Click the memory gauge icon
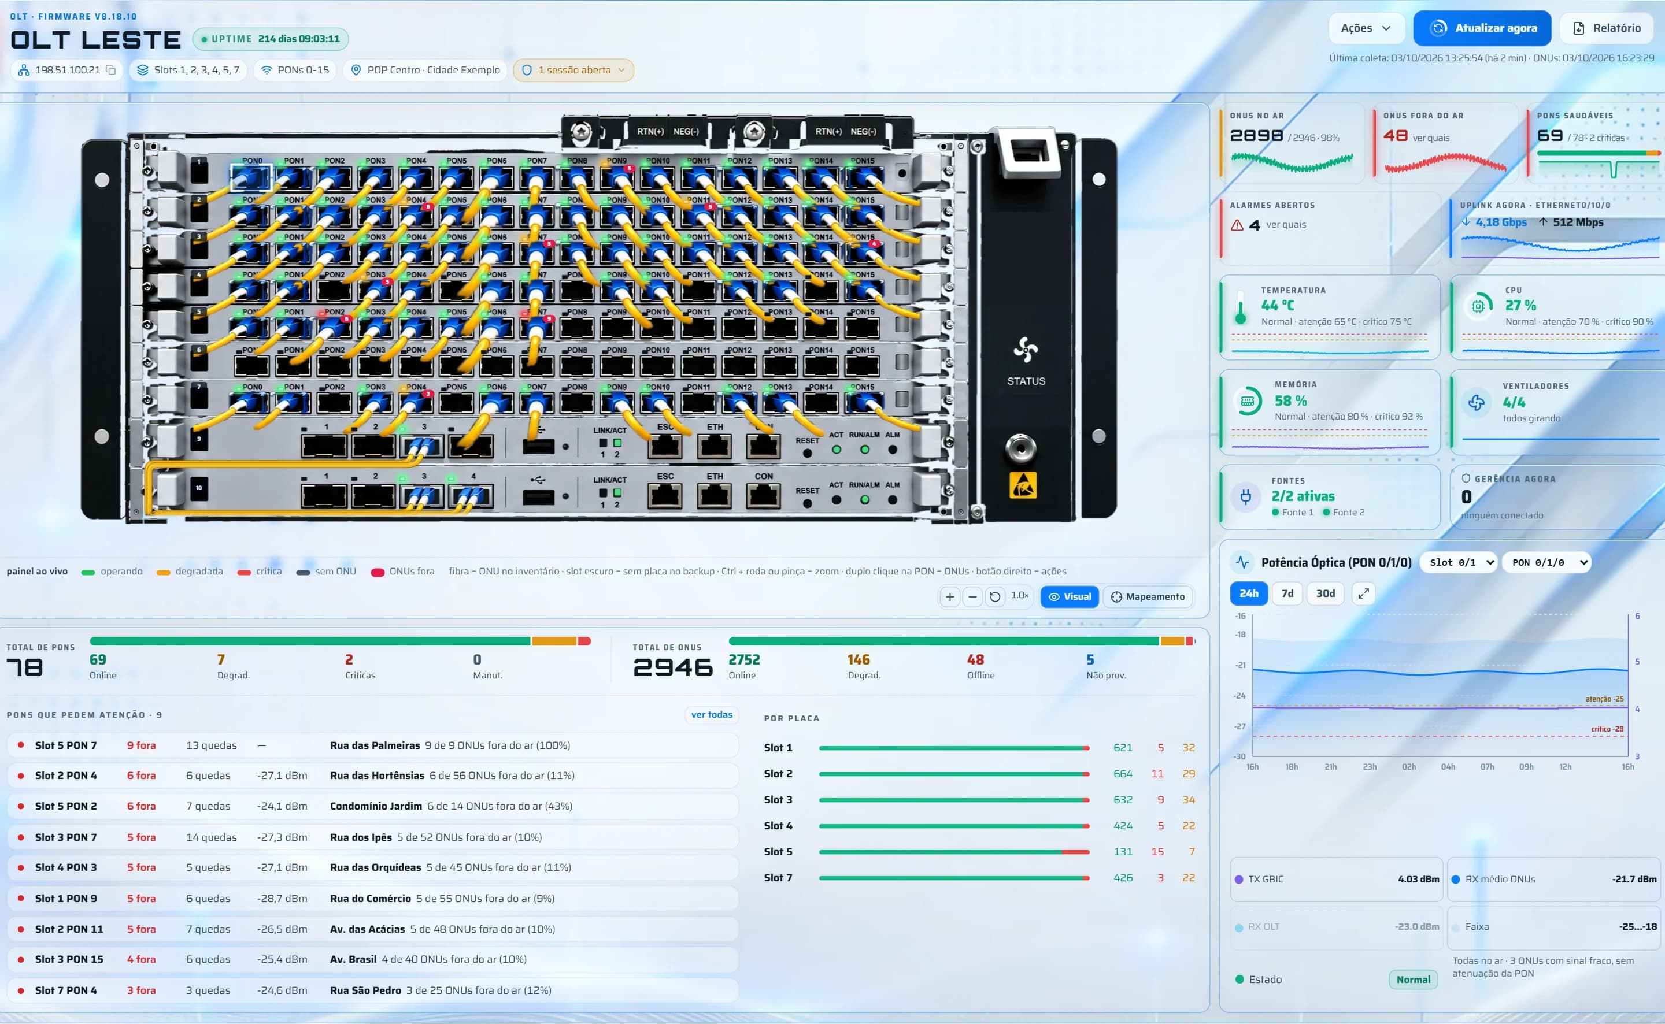This screenshot has height=1024, width=1665. (1247, 401)
